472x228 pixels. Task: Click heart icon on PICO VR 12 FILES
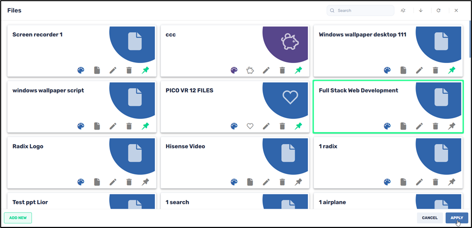coord(250,126)
